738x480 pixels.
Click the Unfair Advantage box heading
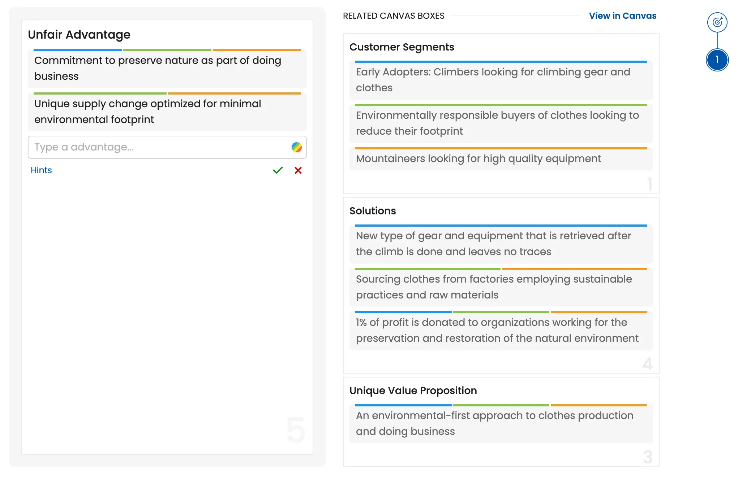(x=79, y=35)
